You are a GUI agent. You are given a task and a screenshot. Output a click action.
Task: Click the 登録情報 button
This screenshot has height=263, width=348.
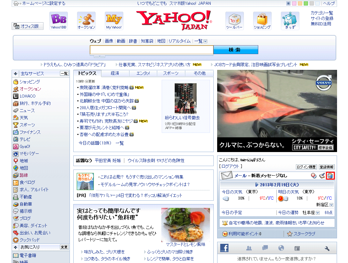(x=327, y=167)
